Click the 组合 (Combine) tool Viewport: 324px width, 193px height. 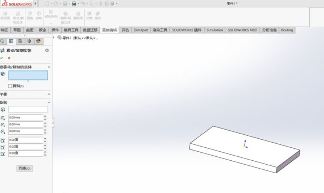(x=98, y=16)
